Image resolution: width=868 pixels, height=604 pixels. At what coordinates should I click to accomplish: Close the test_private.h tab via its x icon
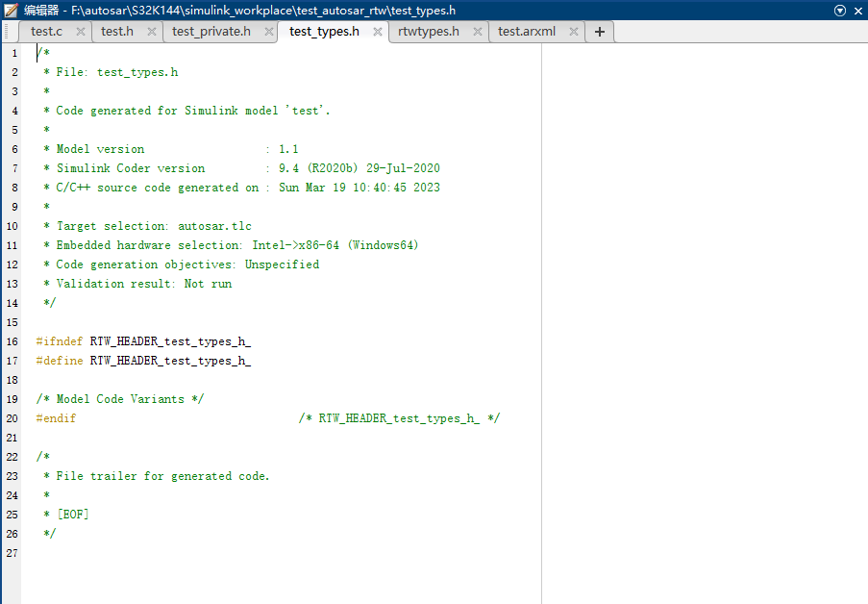click(267, 31)
